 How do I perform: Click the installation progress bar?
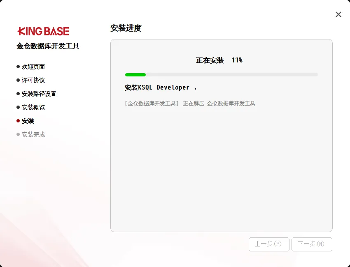[221, 74]
